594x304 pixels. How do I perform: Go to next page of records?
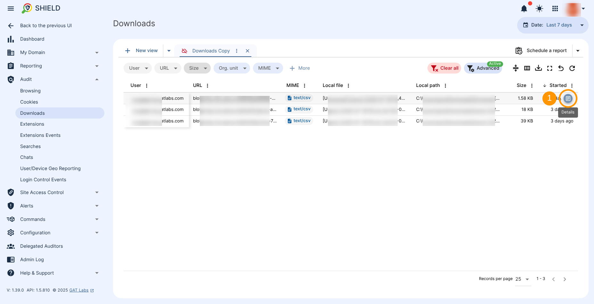(565, 279)
